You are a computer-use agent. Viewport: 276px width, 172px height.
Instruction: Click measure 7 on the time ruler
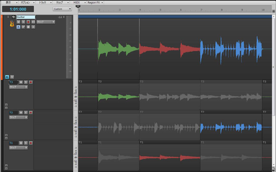point(201,10)
